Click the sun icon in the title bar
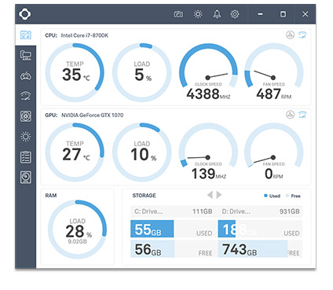 pyautogui.click(x=198, y=14)
